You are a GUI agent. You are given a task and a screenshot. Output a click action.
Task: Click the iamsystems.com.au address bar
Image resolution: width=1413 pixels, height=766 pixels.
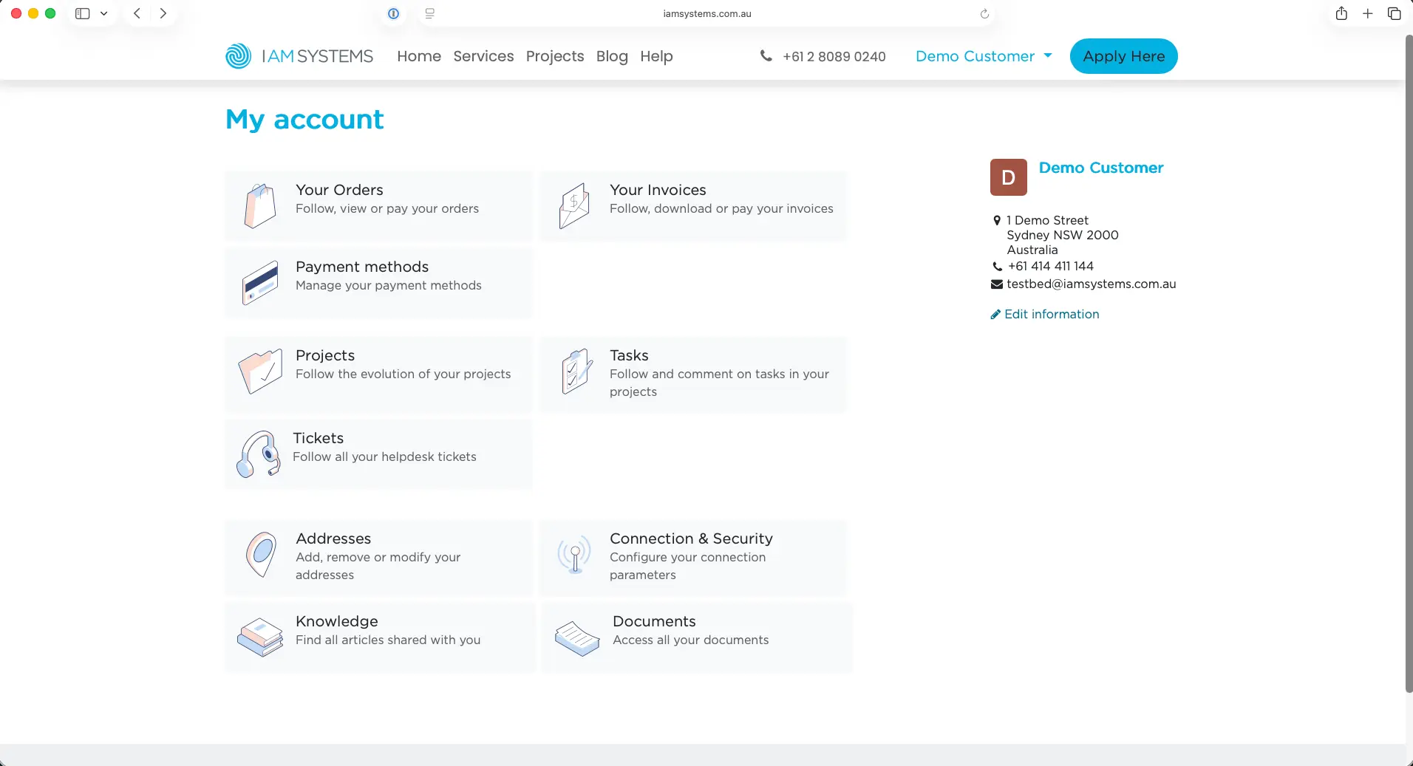pyautogui.click(x=706, y=13)
